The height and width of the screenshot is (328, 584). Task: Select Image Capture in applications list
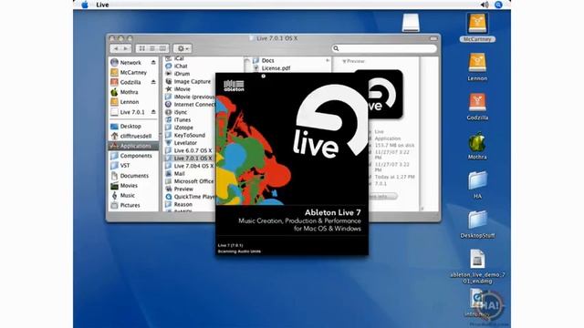188,81
